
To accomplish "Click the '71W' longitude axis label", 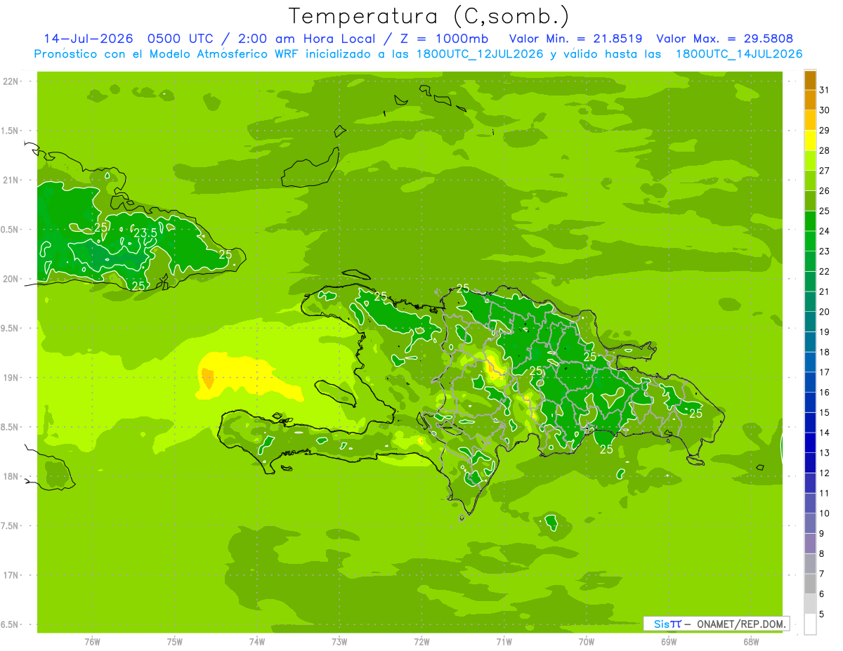I will point(504,642).
